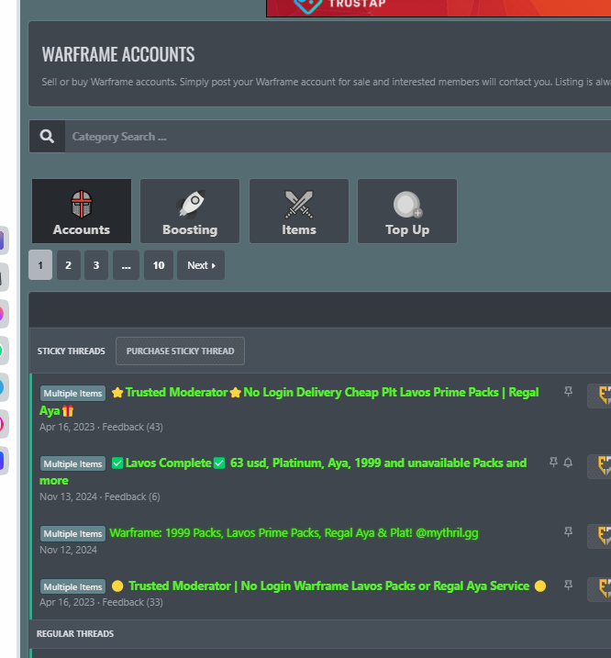This screenshot has height=658, width=611.
Task: Click pin icon on mythril.gg thread
Action: pos(568,532)
